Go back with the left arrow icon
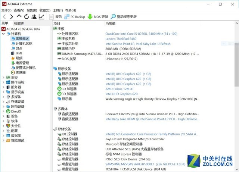The width and height of the screenshot is (239, 172). tap(4, 17)
